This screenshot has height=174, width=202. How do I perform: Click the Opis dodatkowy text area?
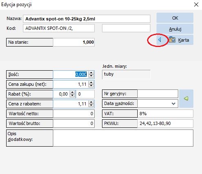pos(123,138)
